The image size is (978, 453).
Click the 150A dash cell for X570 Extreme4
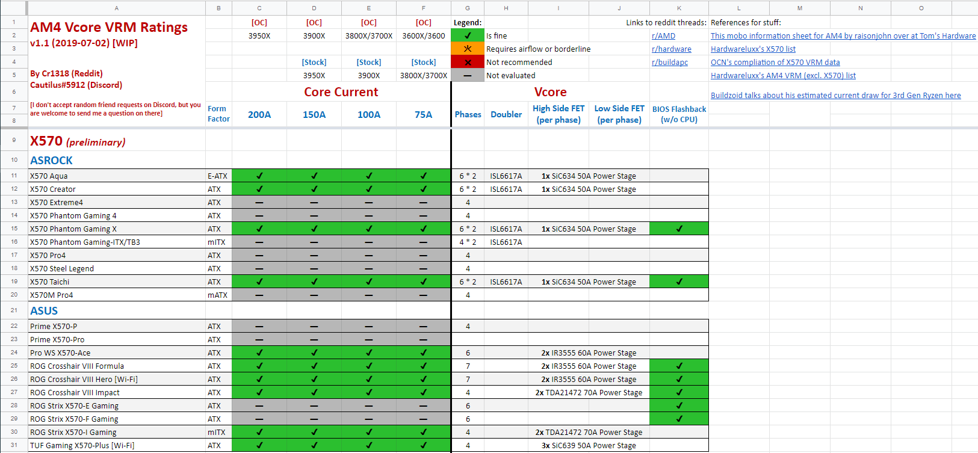[314, 202]
